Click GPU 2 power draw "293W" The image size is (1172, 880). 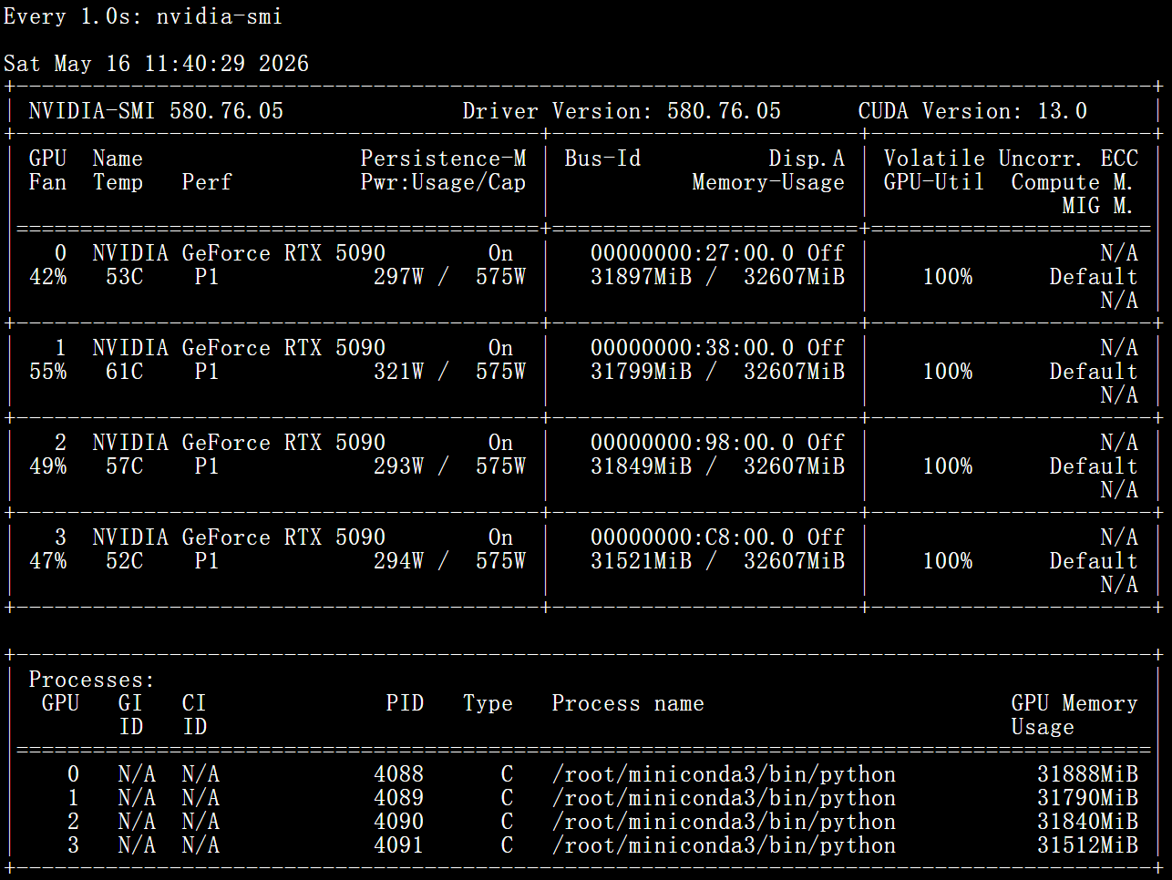coord(398,466)
